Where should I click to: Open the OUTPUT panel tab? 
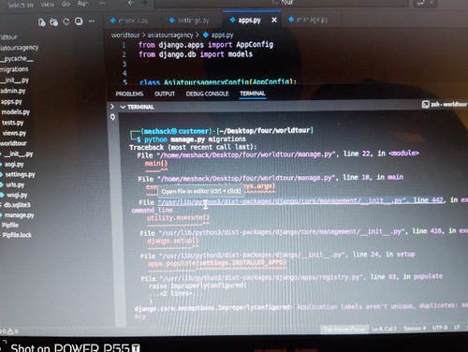pyautogui.click(x=165, y=94)
